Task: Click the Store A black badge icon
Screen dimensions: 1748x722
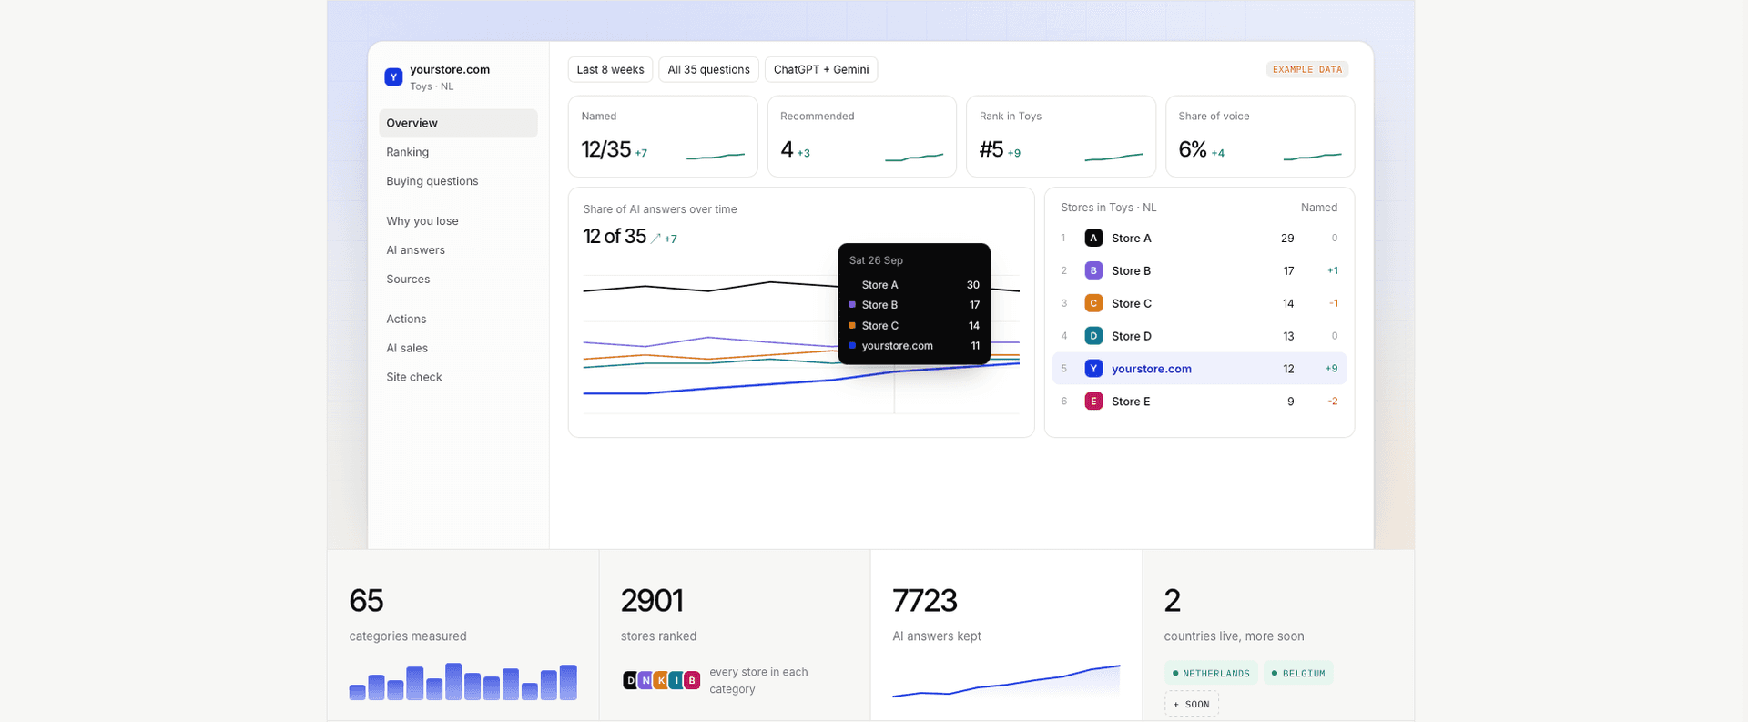Action: (1093, 239)
